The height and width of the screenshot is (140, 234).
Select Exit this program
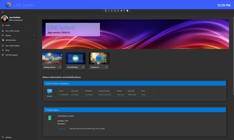12,55
